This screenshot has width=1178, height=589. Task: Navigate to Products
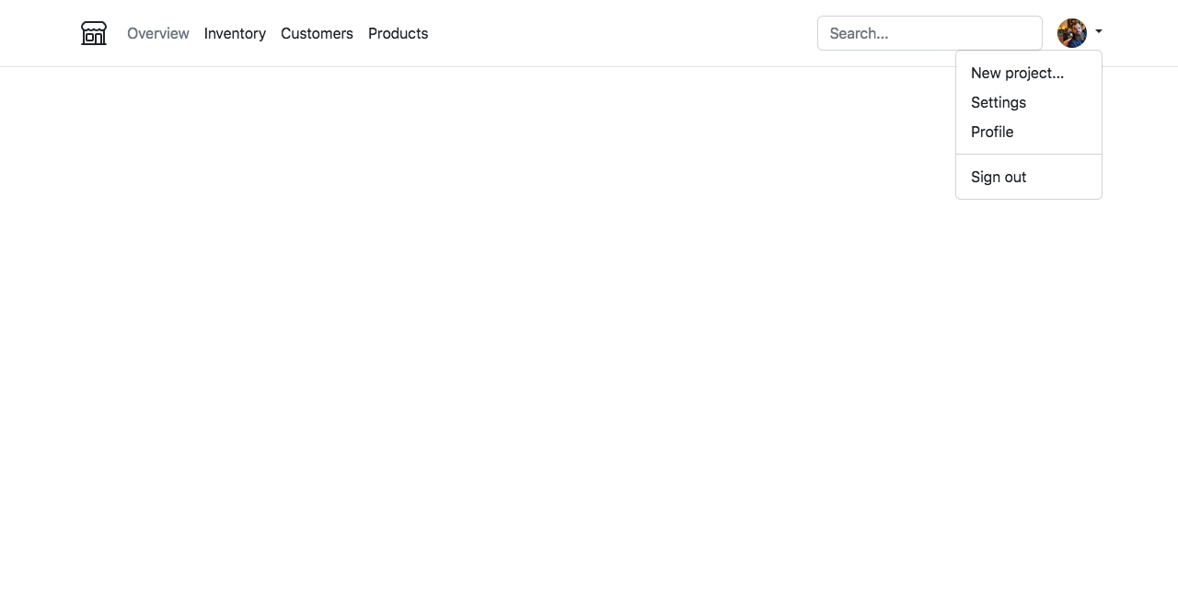tap(398, 33)
